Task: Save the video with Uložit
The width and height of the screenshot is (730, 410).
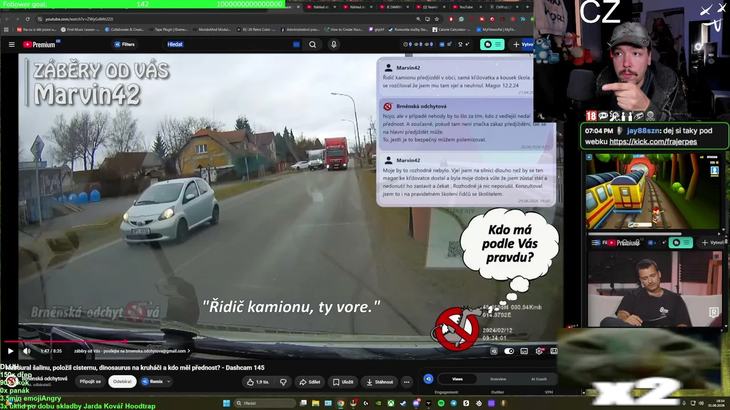Action: click(x=343, y=382)
